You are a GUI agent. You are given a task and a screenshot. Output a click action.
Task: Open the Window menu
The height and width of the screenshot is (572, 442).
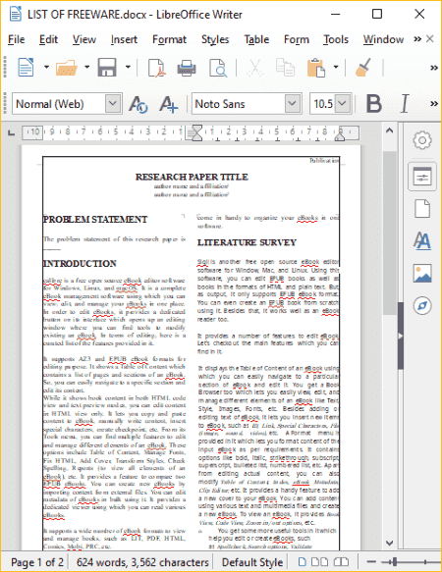383,39
